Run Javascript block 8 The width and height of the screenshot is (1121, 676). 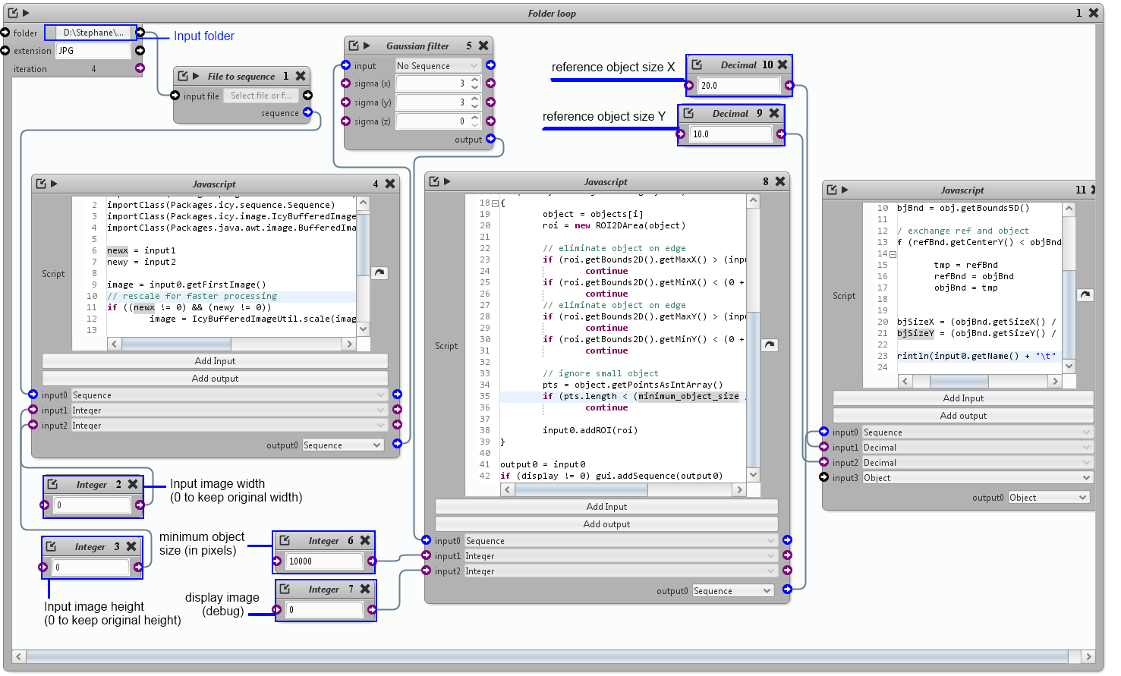point(446,181)
